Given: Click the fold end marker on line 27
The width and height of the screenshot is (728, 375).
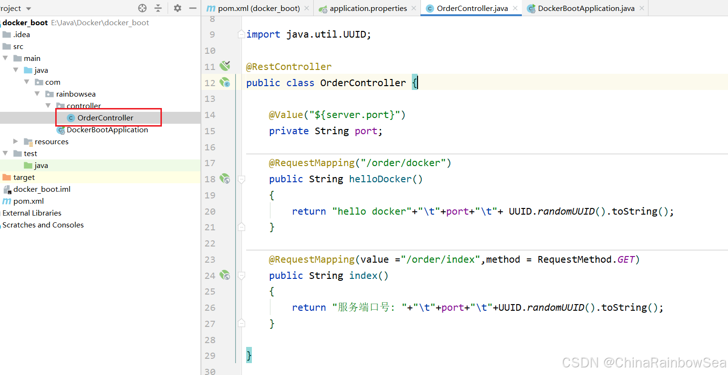Looking at the screenshot, I should [241, 323].
